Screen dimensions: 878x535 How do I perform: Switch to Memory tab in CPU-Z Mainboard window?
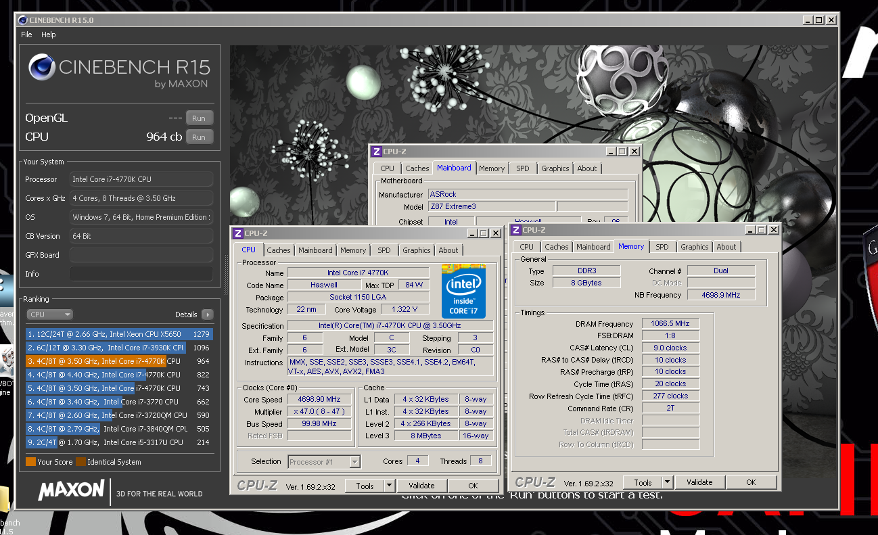[492, 168]
